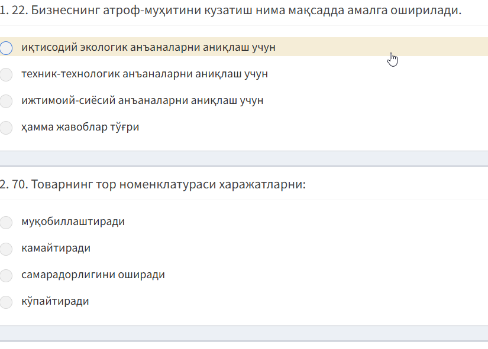Click answer text 'техник-технологик анъаналарни аниқлаш учун'
This screenshot has width=488, height=349.
click(x=144, y=74)
